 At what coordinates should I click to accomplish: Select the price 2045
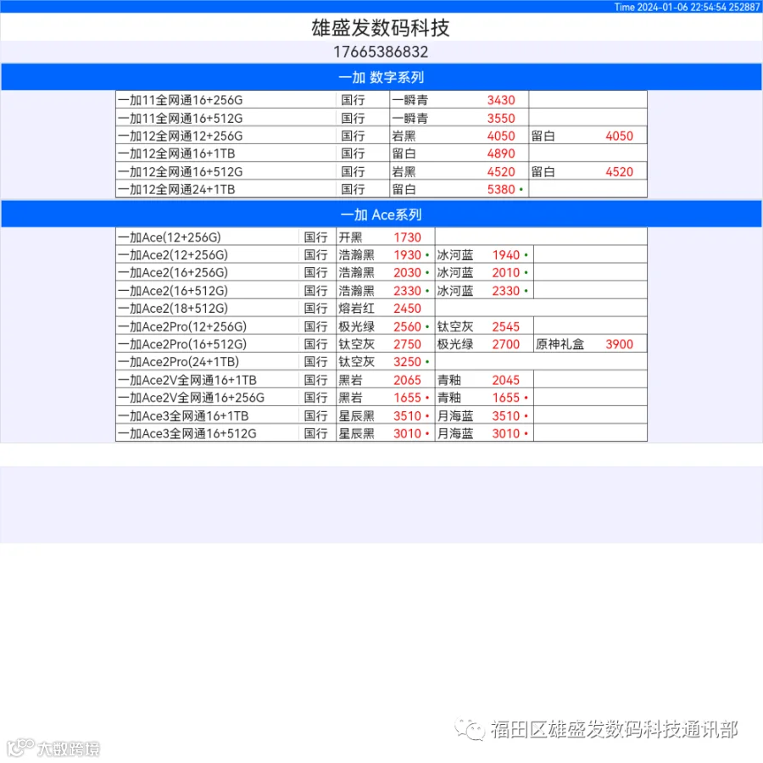(x=506, y=380)
